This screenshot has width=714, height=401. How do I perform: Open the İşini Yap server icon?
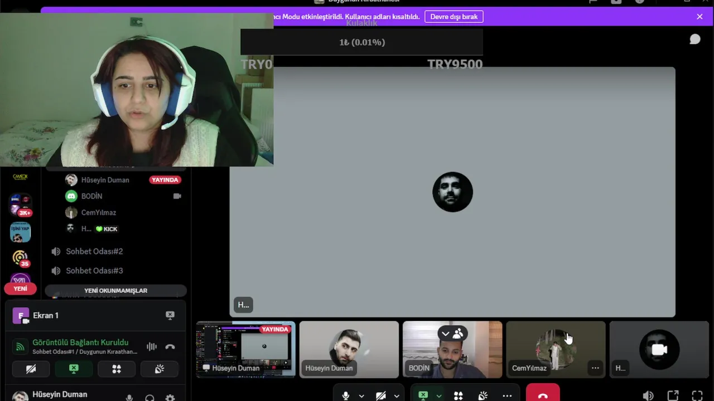coord(20,232)
